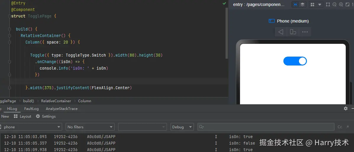Screen dimensions: 354x152
Task: Open the previewer more options dots
Action: tap(305, 32)
